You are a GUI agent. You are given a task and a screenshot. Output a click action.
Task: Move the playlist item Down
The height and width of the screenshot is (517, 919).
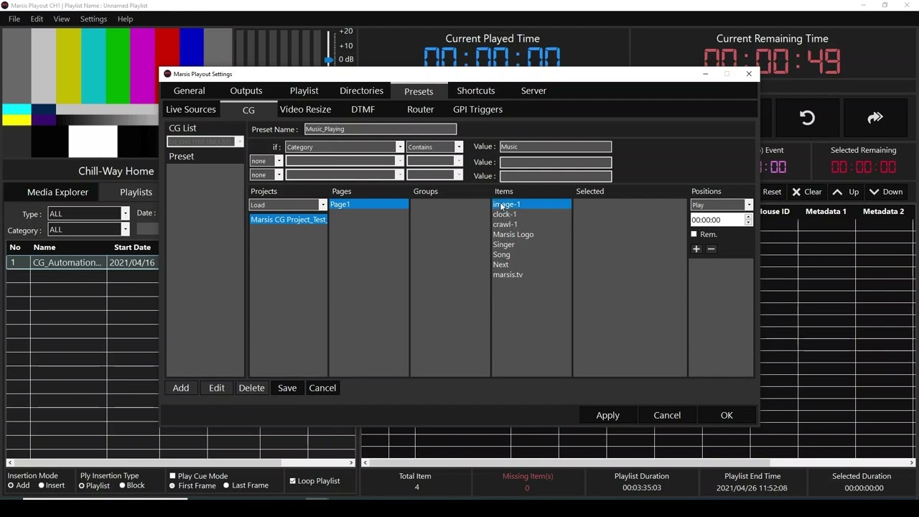[885, 192]
